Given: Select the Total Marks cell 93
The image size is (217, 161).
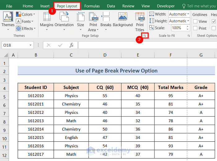Looking at the screenshot, I should point(170,146).
